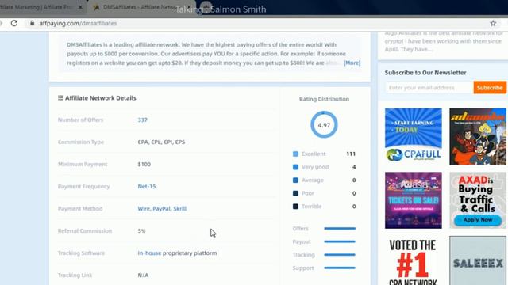Click the Affiliate Network Details list icon

pyautogui.click(x=60, y=97)
